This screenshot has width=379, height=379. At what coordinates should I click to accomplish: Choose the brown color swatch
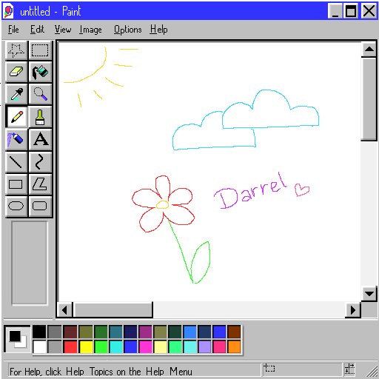[x=234, y=332]
